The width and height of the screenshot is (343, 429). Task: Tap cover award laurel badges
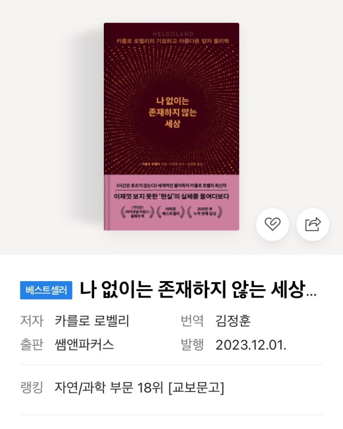pyautogui.click(x=171, y=212)
